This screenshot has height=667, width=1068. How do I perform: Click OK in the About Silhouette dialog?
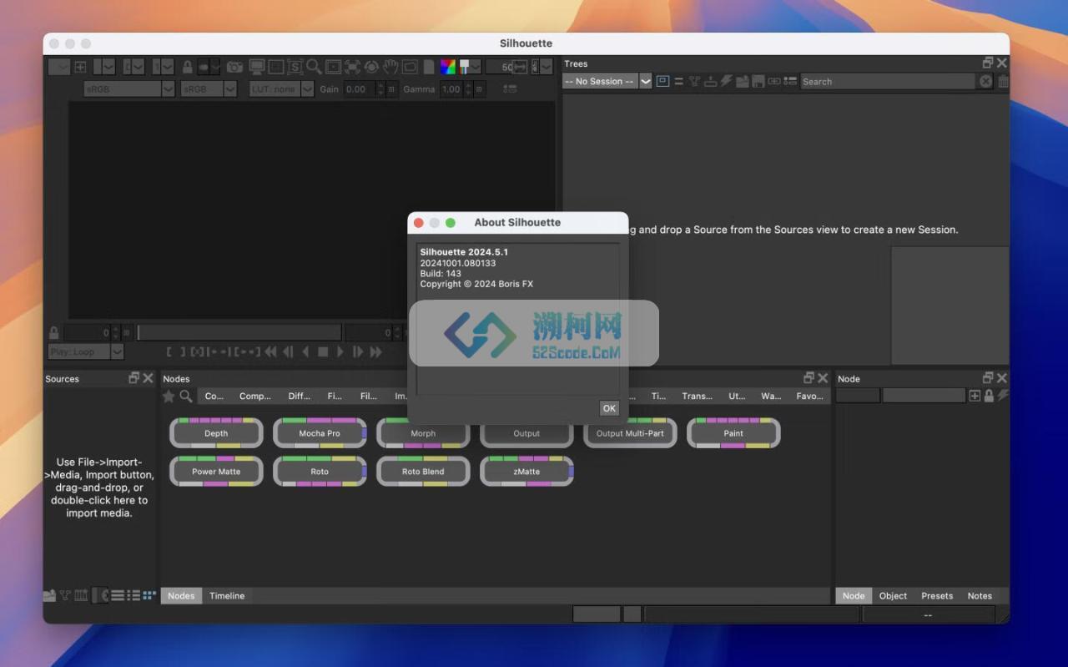point(609,408)
